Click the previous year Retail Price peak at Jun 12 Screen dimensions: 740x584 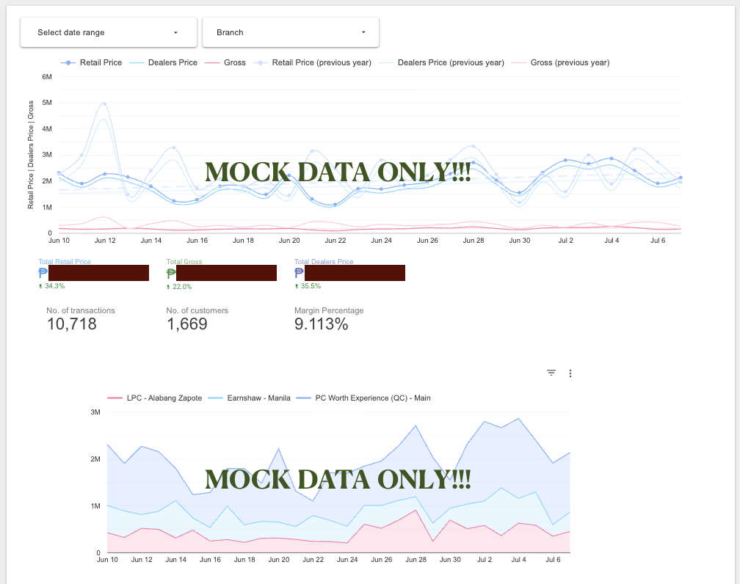[104, 103]
